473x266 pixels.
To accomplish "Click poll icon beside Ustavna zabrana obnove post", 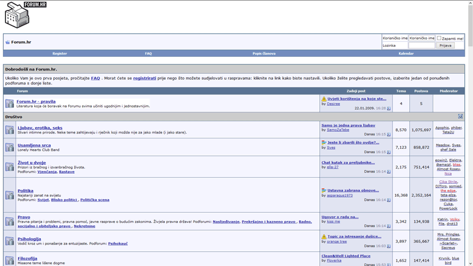I will pos(324,190).
